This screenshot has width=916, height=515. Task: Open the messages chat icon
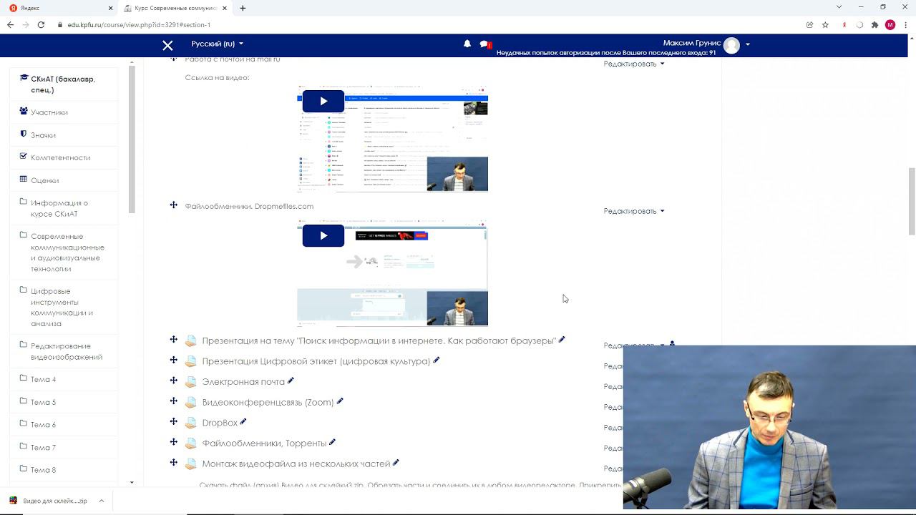point(484,44)
